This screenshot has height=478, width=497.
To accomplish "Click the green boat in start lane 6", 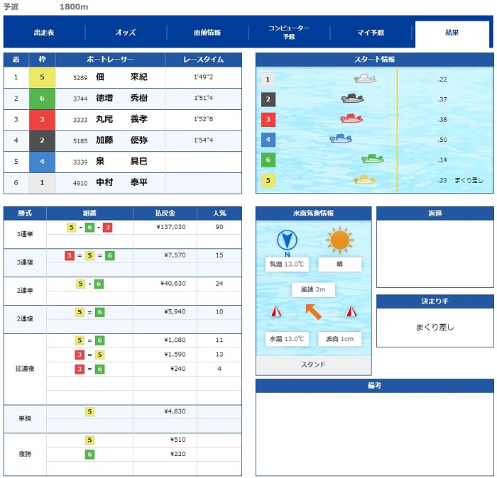I will [372, 159].
